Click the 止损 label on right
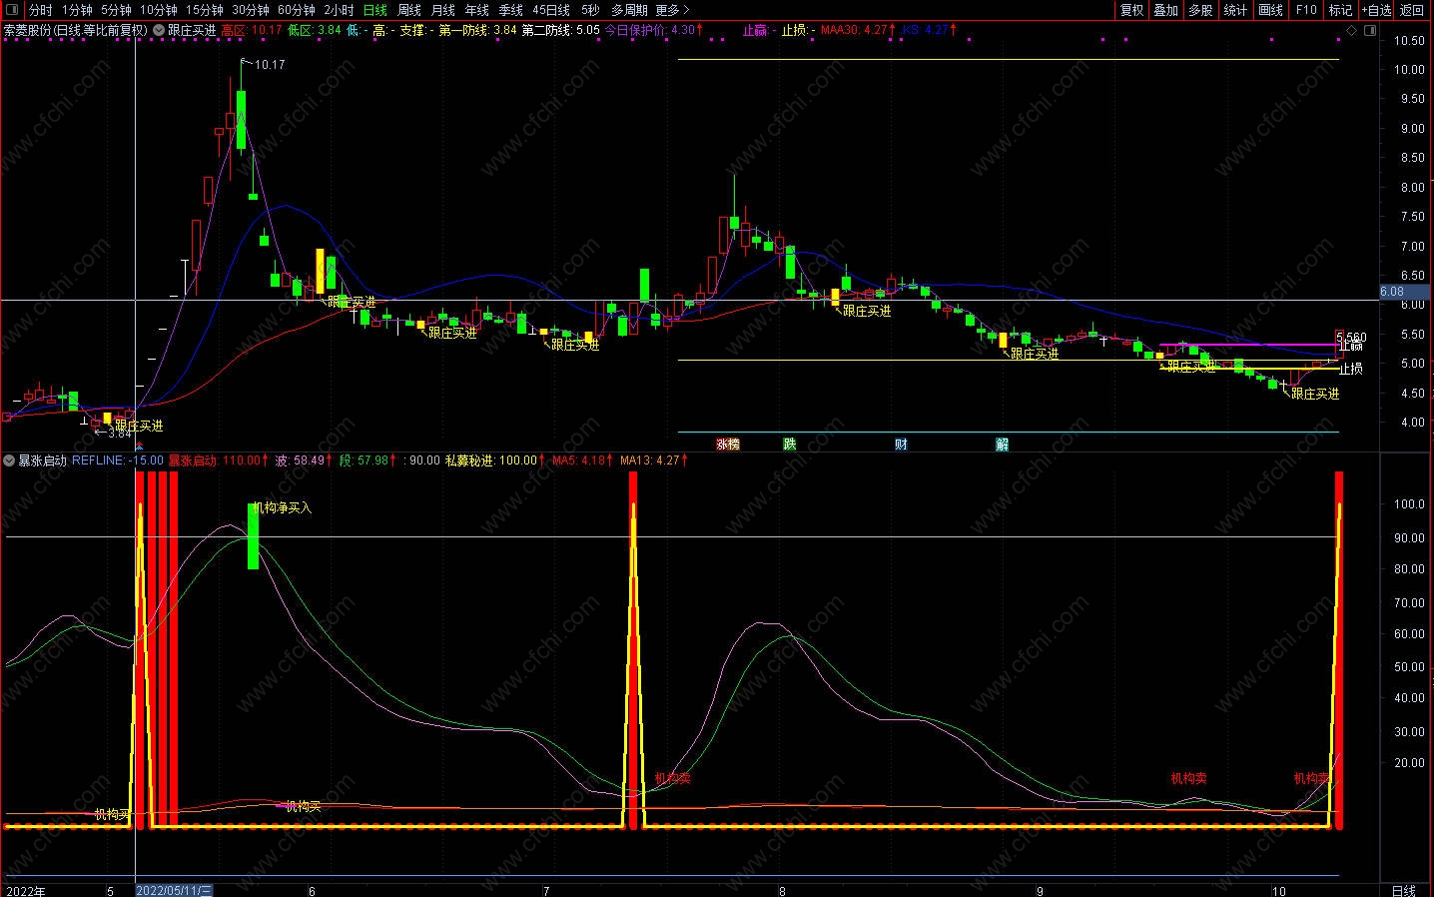This screenshot has width=1434, height=897. 1350,369
